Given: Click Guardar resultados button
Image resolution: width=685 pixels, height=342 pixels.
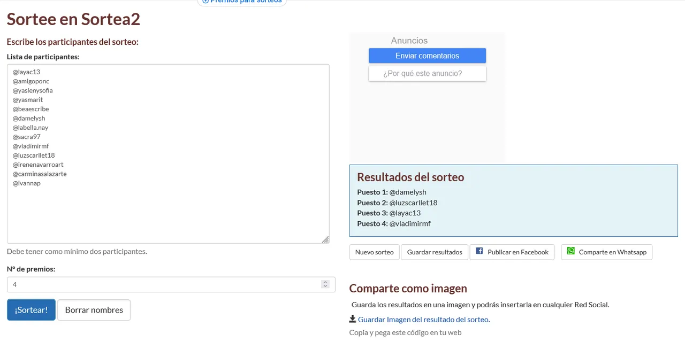Looking at the screenshot, I should pyautogui.click(x=435, y=252).
